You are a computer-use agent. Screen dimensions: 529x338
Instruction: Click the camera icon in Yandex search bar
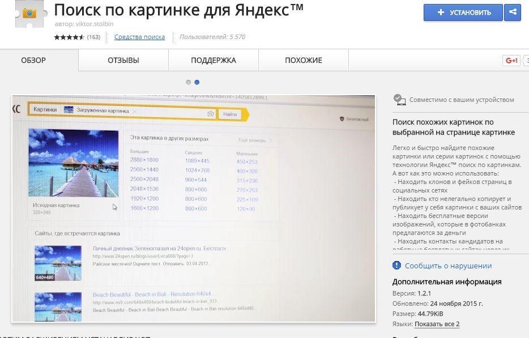211,114
